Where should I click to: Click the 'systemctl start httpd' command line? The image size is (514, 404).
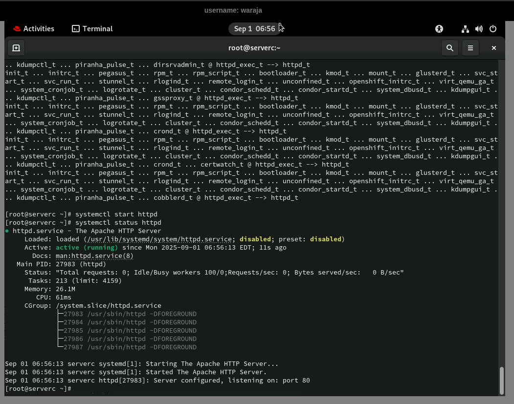point(81,214)
